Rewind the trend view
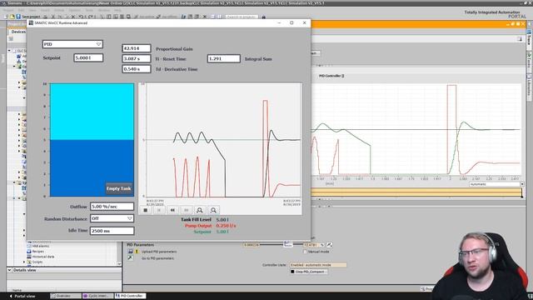 [172, 210]
